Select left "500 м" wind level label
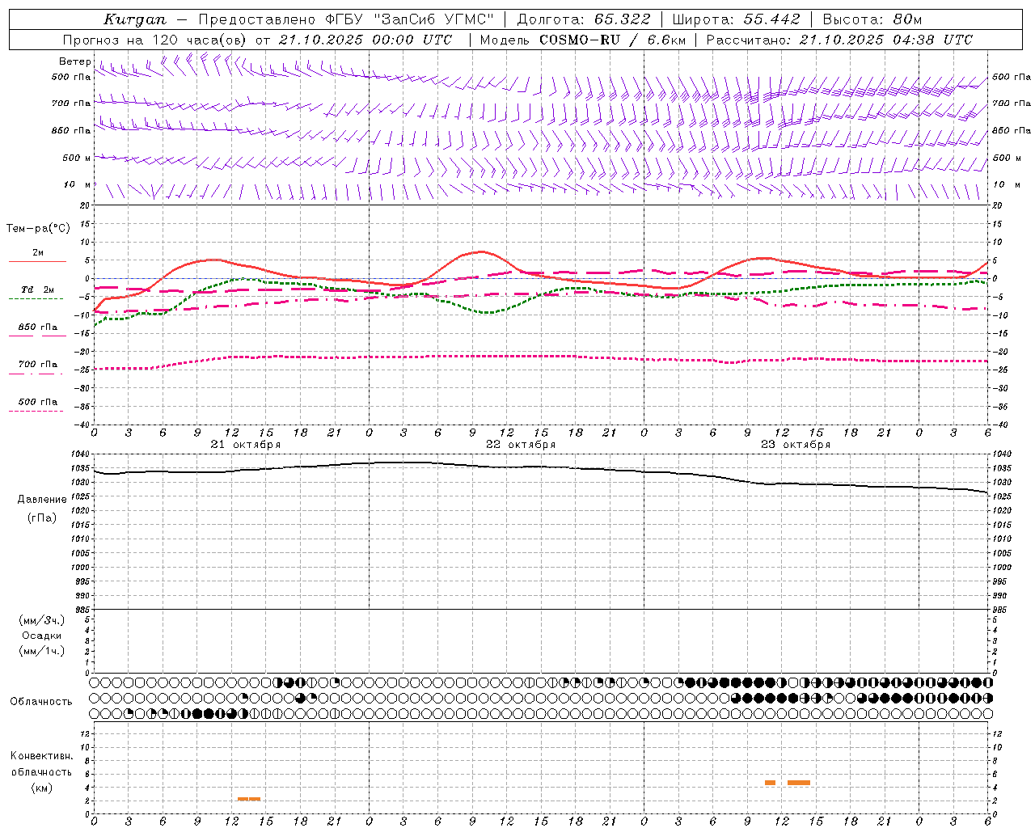The height and width of the screenshot is (828, 1035). (x=77, y=158)
